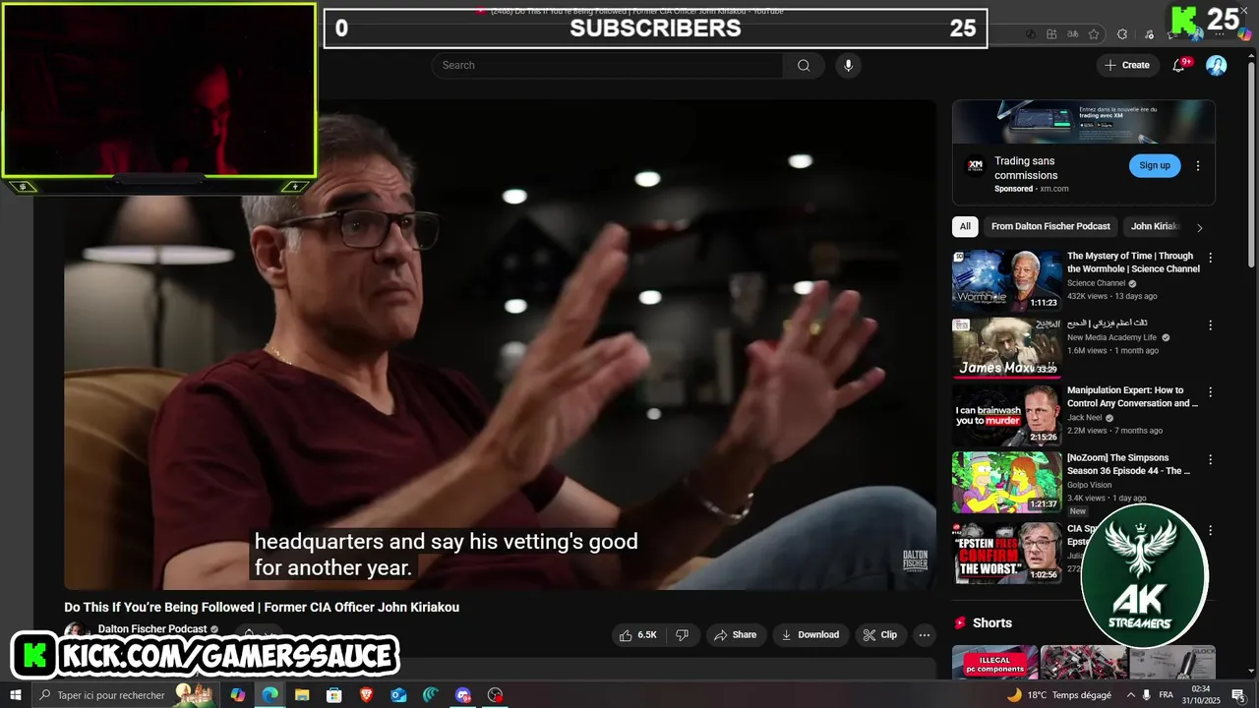Open options for The Simpsons video
Image resolution: width=1259 pixels, height=708 pixels.
point(1211,459)
